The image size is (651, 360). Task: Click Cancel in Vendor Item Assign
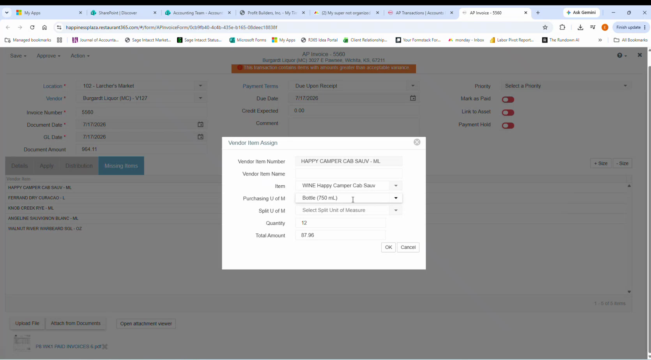tap(408, 247)
